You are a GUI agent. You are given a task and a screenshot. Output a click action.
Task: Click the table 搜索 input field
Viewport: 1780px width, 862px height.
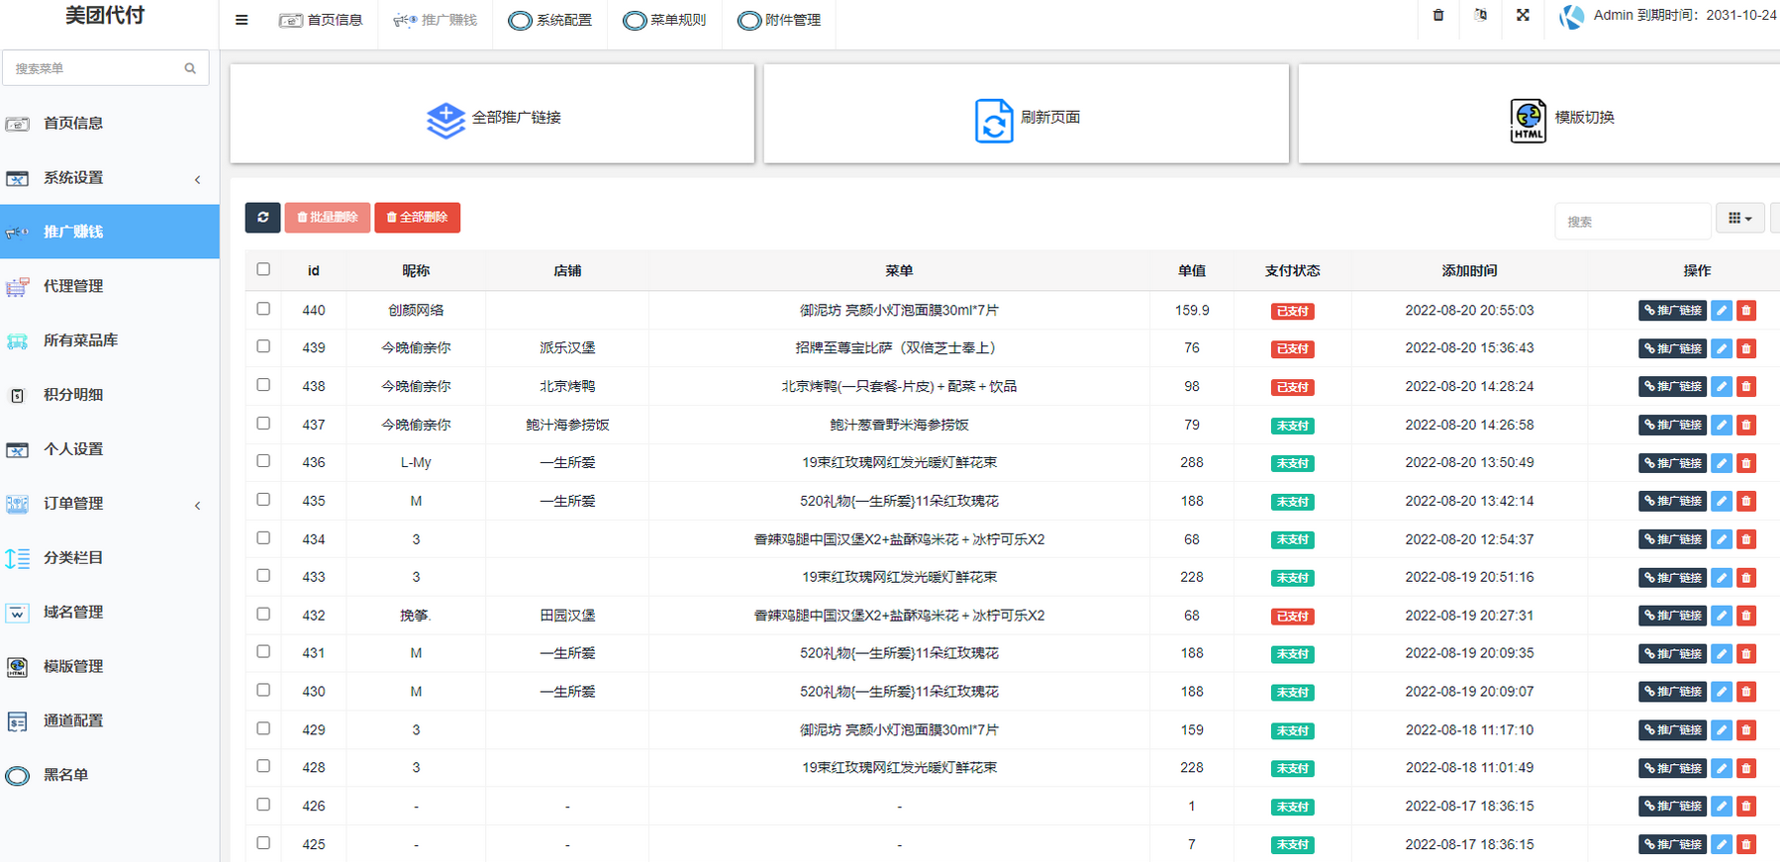tap(1632, 222)
